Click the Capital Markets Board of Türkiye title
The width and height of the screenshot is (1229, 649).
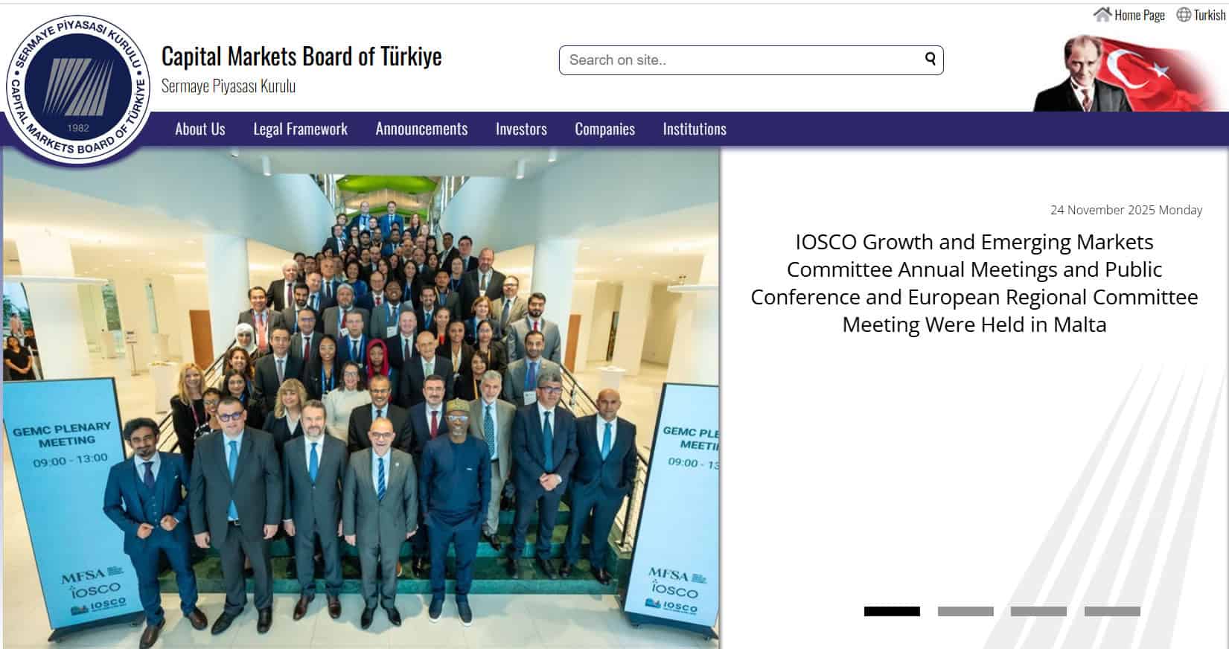click(301, 57)
